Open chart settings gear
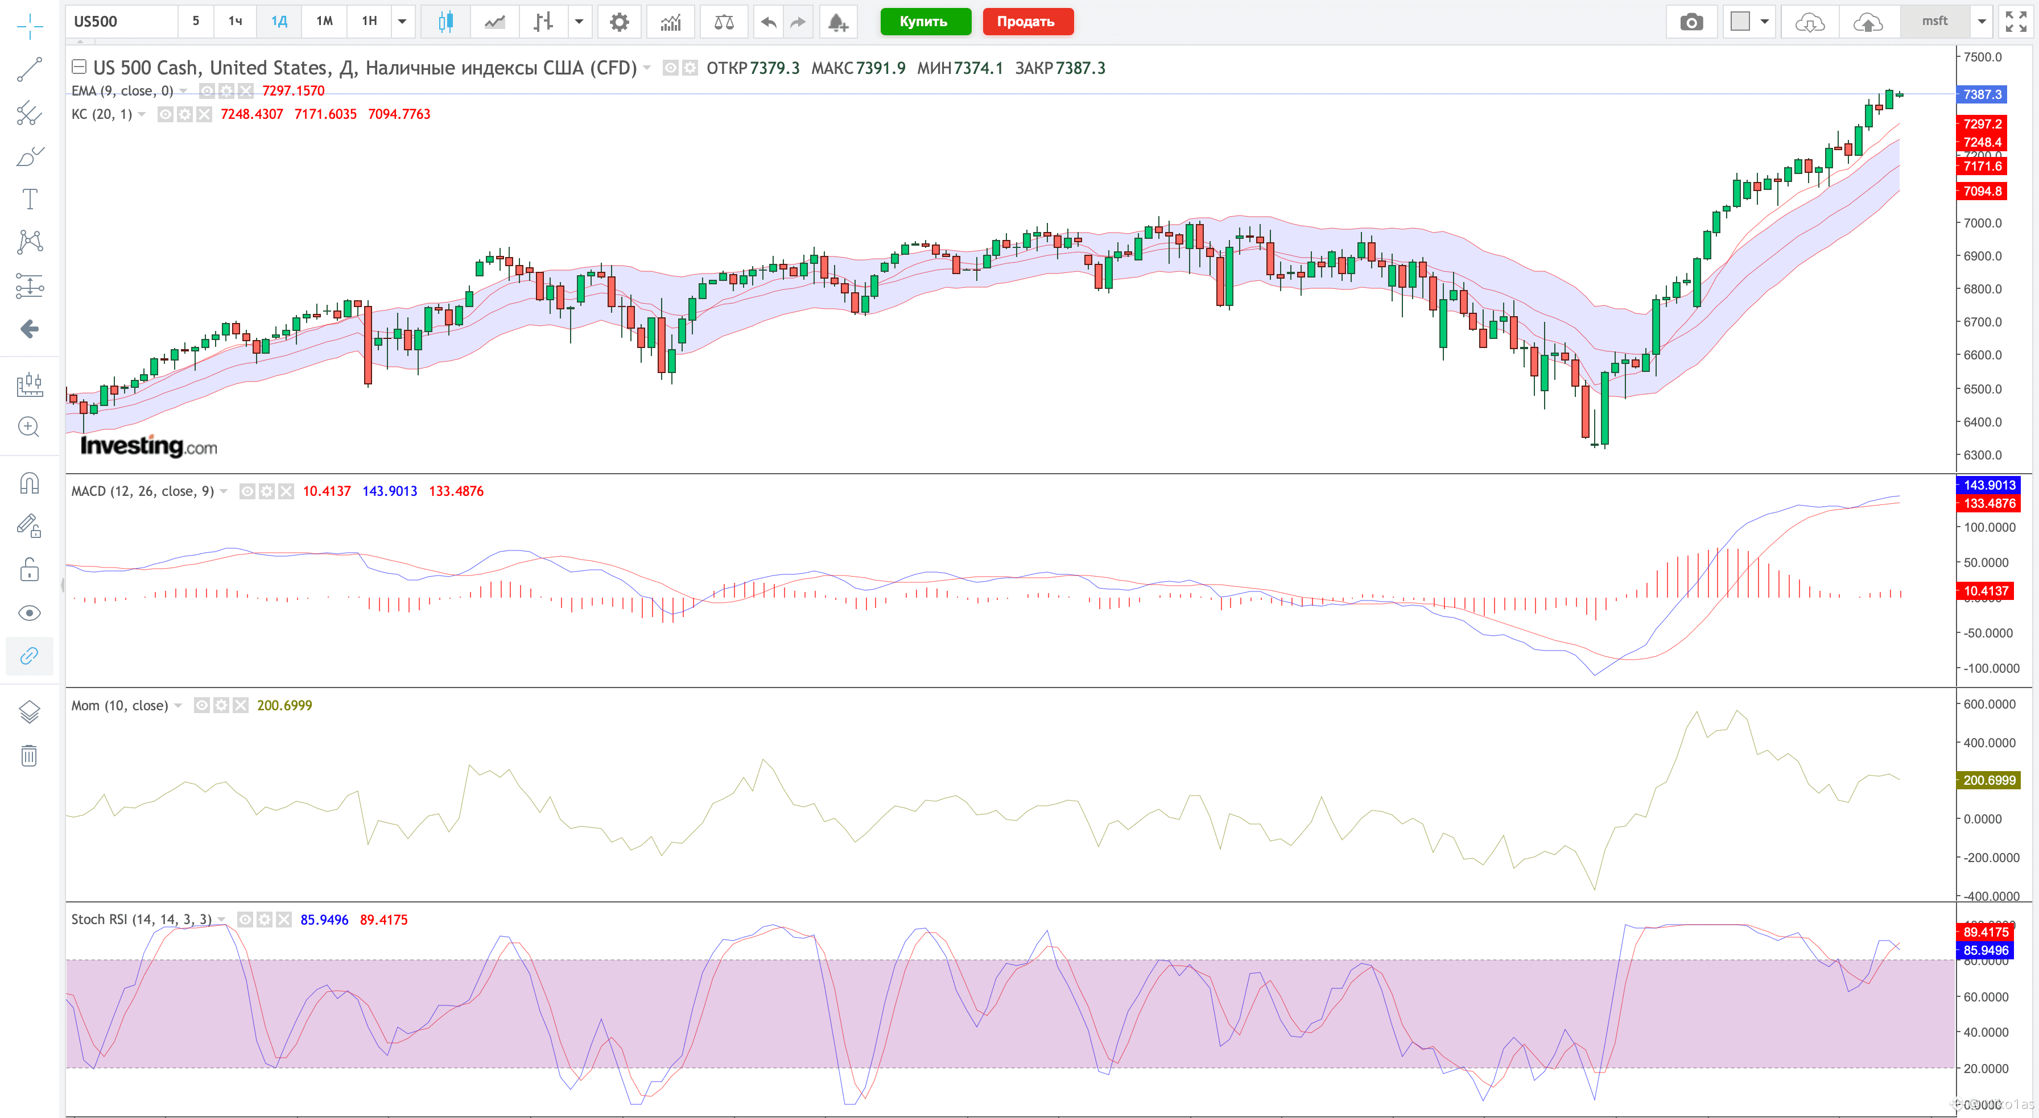This screenshot has width=2039, height=1118. [x=619, y=22]
